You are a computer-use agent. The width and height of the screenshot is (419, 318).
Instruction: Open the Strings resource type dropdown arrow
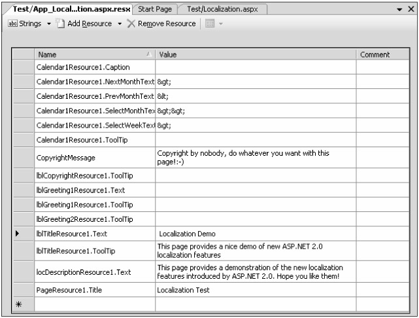(x=48, y=24)
